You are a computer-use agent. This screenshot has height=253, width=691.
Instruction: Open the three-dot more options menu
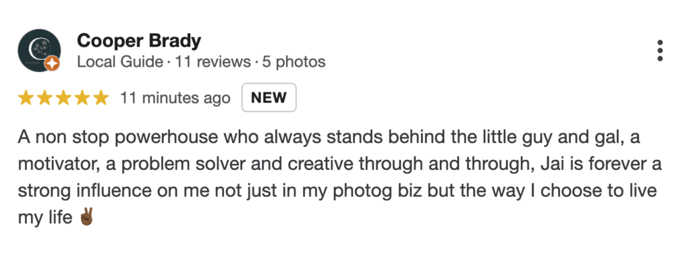click(660, 51)
